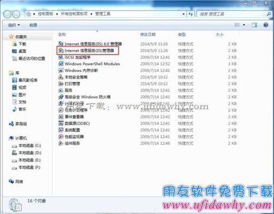Sort by the 名称 column header
The height and width of the screenshot is (214, 274).
(x=62, y=34)
